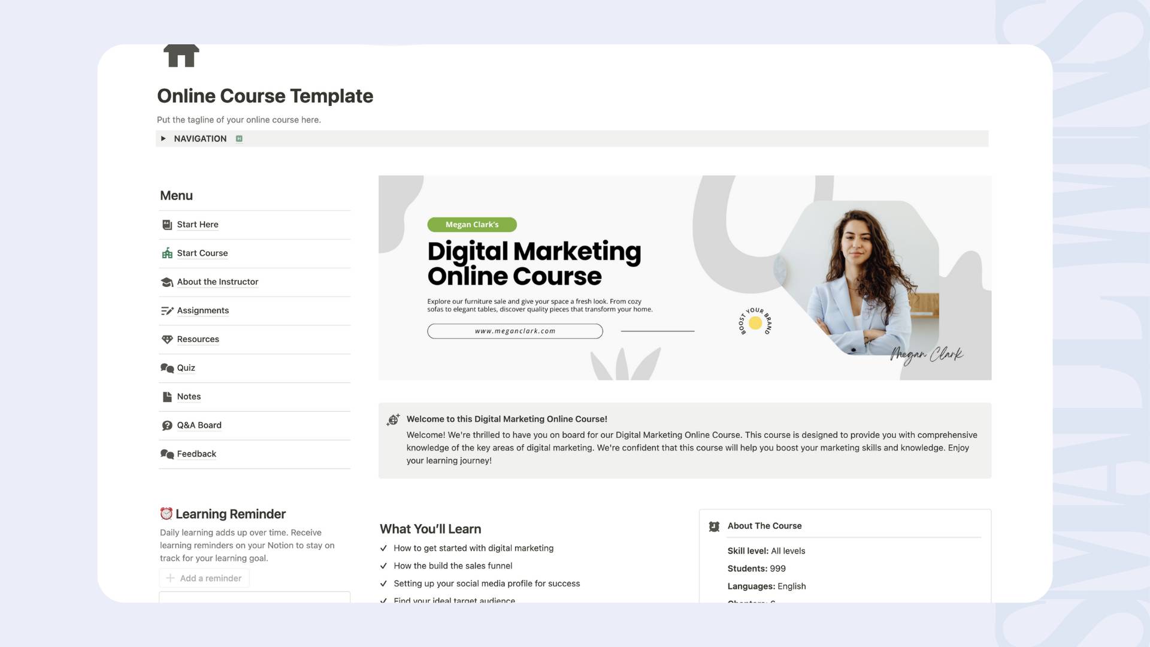
Task: Open About the Instructor page
Action: [217, 282]
